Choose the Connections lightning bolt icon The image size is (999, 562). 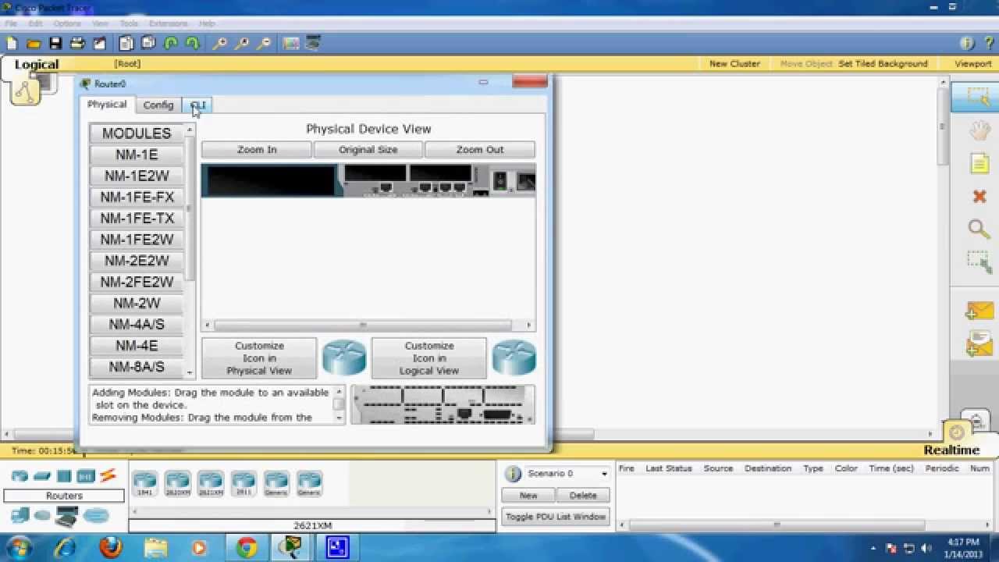coord(108,475)
